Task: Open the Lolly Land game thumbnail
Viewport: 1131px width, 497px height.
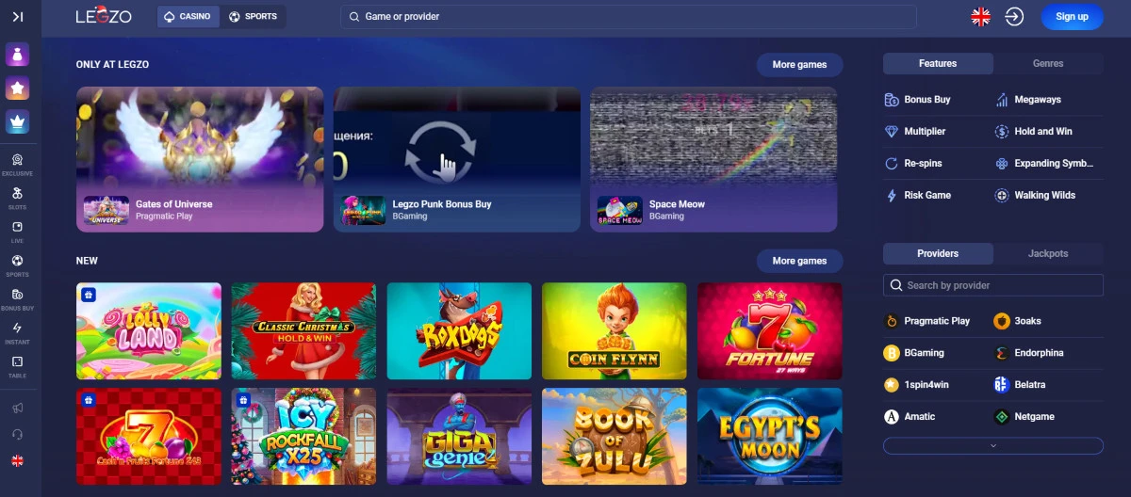Action: 149,330
